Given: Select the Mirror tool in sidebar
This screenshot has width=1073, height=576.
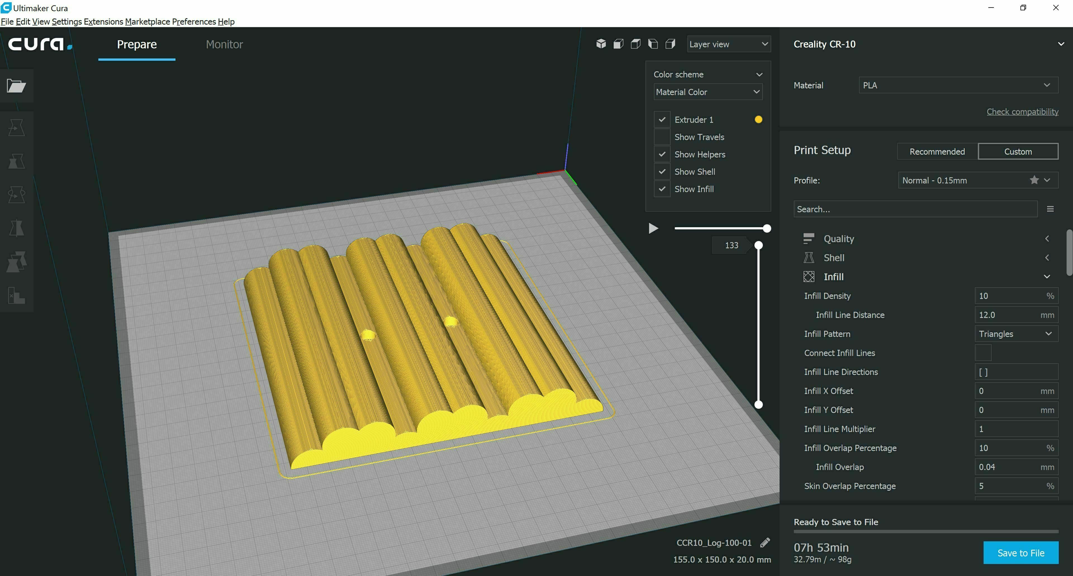Looking at the screenshot, I should pyautogui.click(x=17, y=228).
